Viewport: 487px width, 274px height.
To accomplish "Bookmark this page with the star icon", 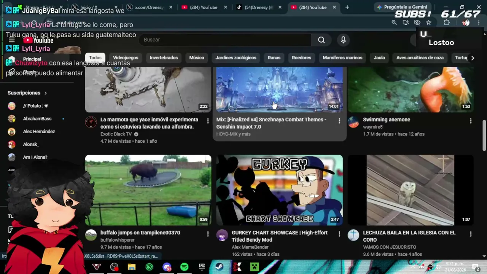I will coord(428,22).
